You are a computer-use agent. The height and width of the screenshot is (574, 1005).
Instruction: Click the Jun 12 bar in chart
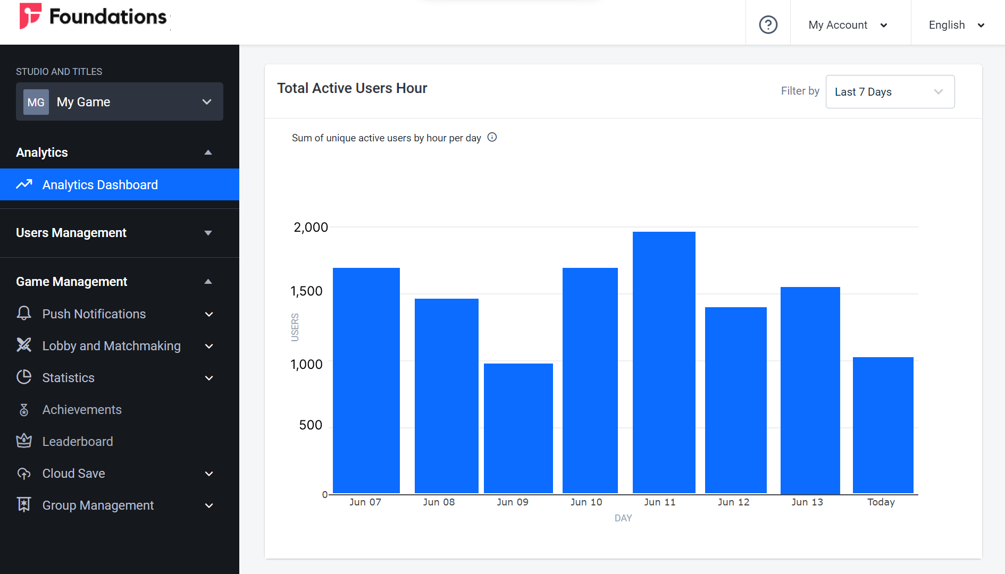(736, 400)
